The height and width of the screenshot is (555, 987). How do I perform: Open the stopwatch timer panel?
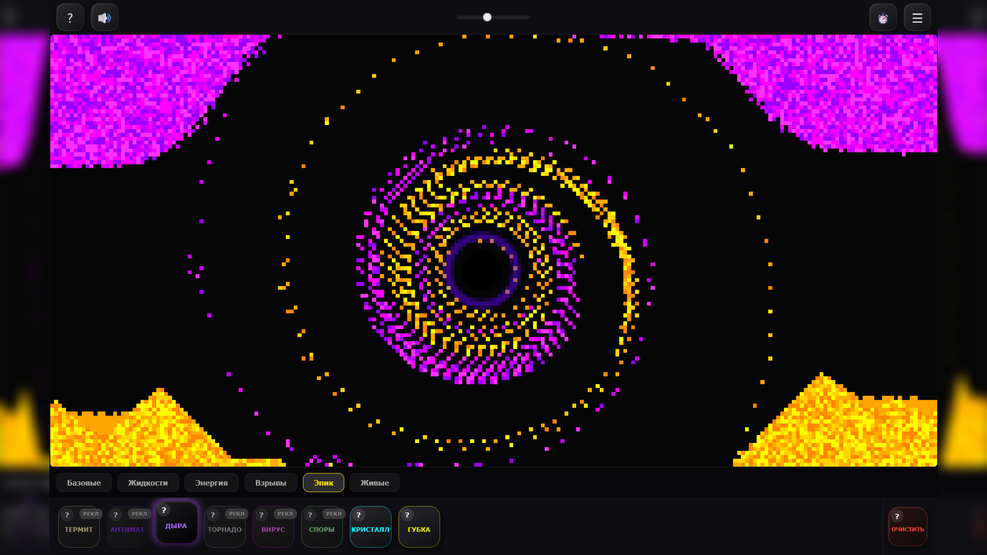pos(883,17)
